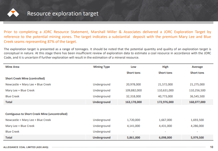Select the uncontrolled average value 1,693,500
The width and height of the screenshot is (218, 151).
(x=197, y=120)
